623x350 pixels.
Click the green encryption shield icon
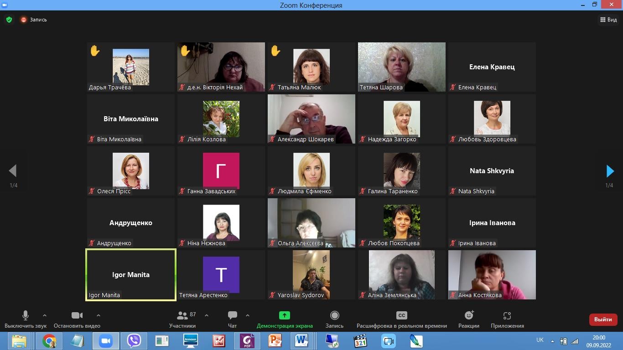pos(9,20)
